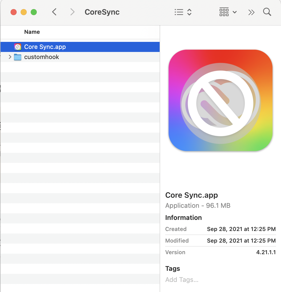Viewport: 281px width, 292px height.
Task: Expand the customhook folder
Action: click(x=10, y=57)
